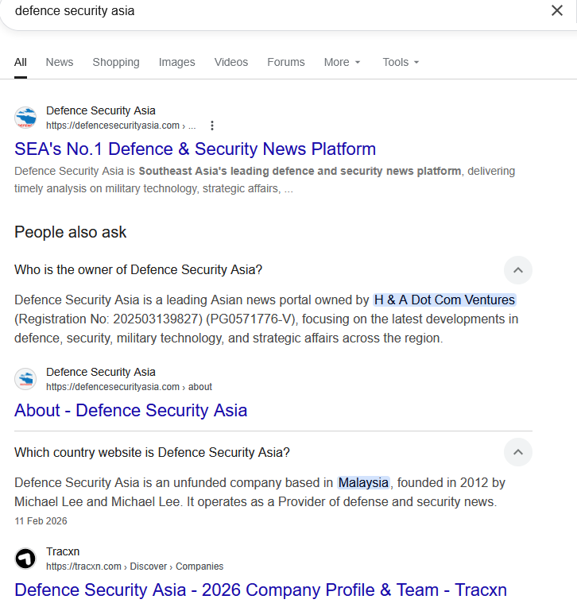Open "About - Defence Security Asia" link
The image size is (577, 611).
(x=130, y=410)
